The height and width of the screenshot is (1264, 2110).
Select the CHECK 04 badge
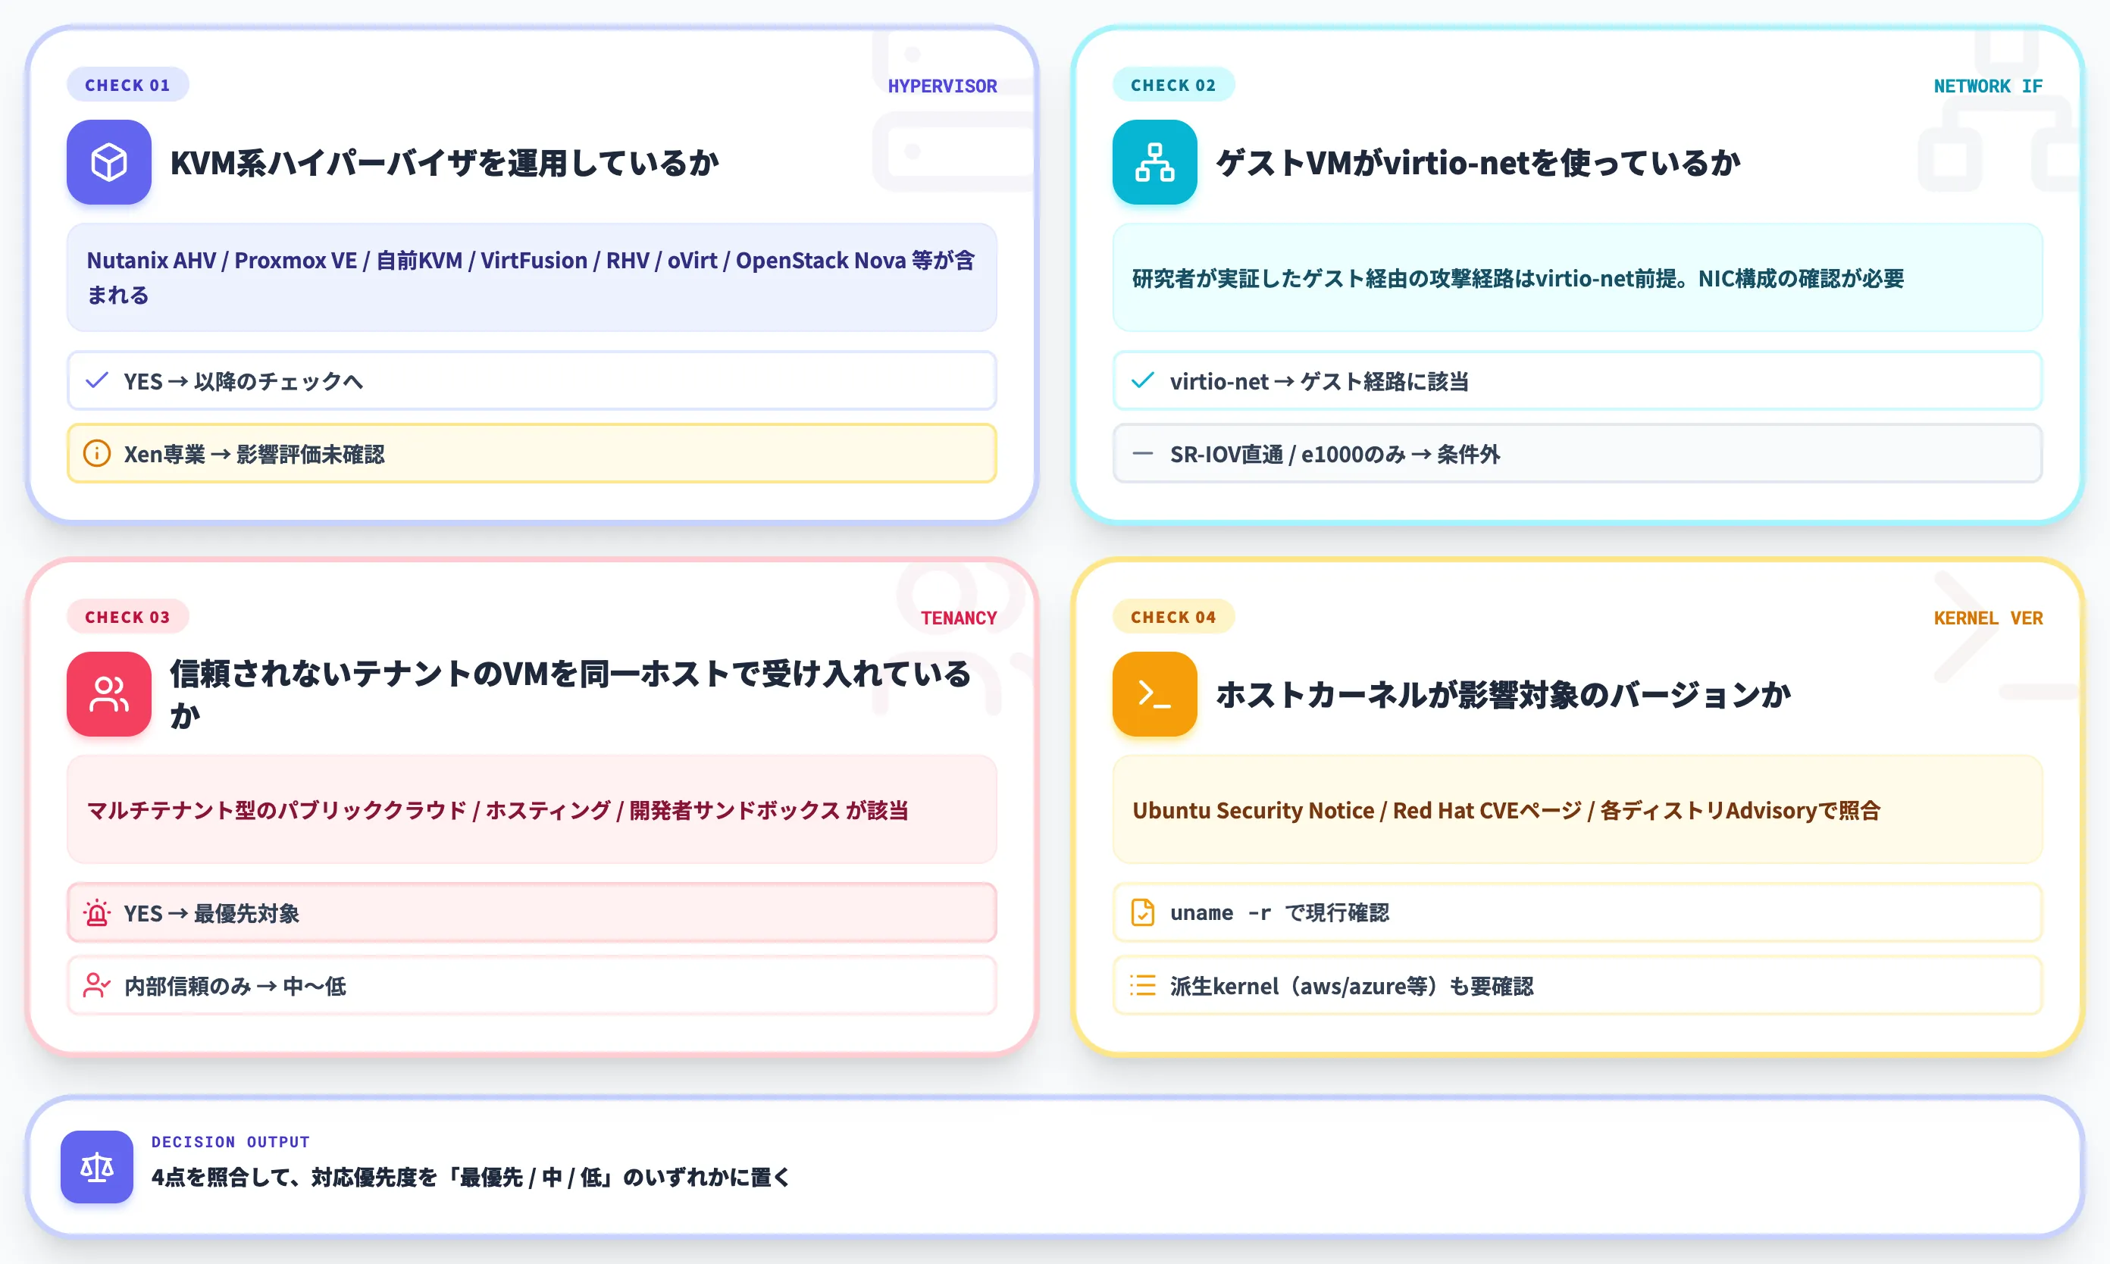[x=1173, y=617]
